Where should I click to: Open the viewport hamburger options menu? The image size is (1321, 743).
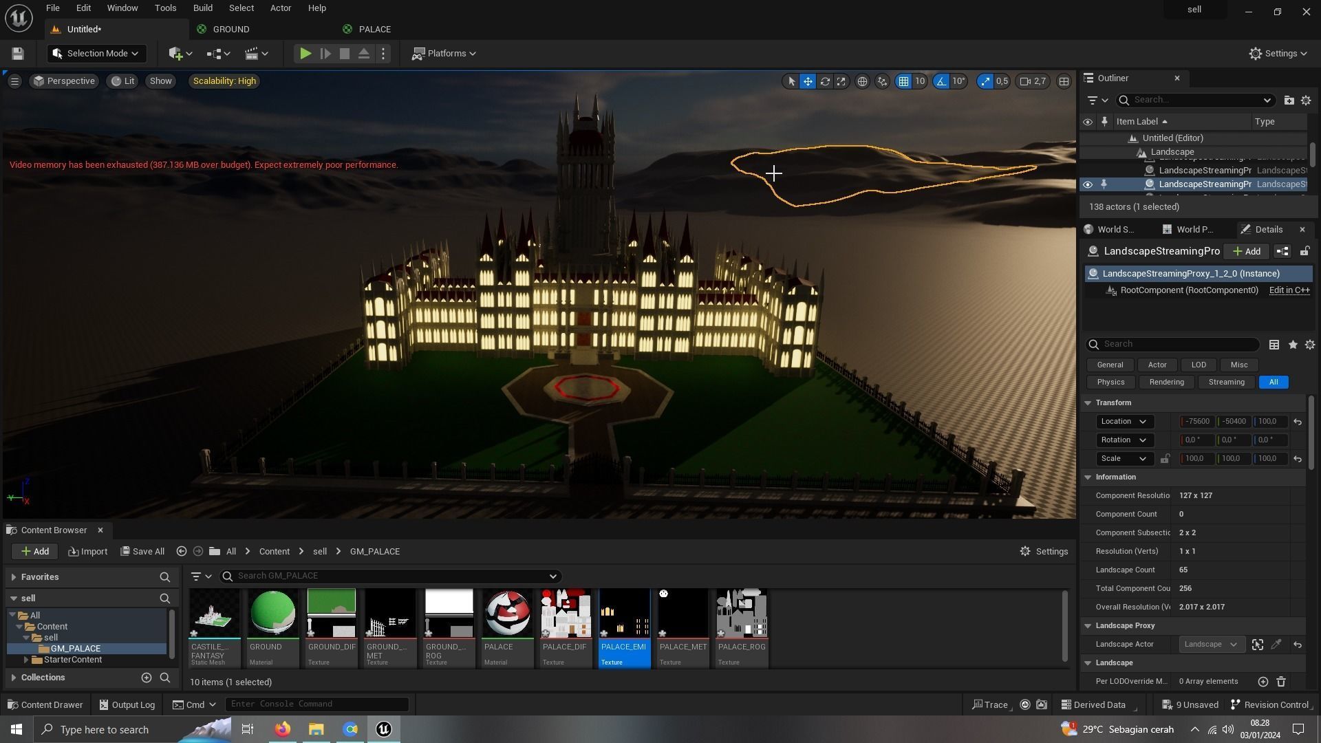pos(14,81)
